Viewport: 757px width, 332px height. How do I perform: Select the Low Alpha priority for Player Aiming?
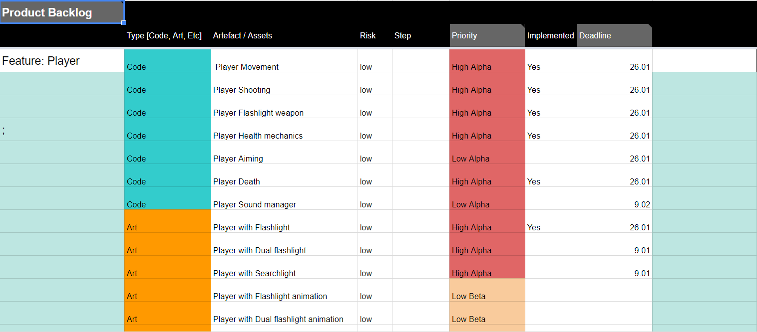tap(487, 159)
